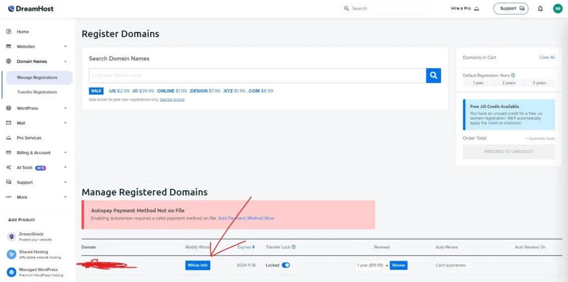The height and width of the screenshot is (282, 568).
Task: Select 3 years default registration
Action: coord(539,83)
